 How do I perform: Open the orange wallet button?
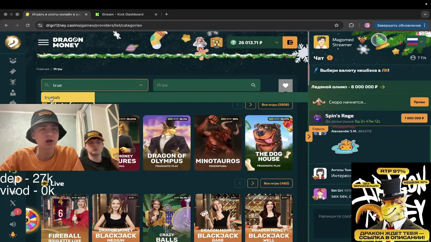point(290,42)
